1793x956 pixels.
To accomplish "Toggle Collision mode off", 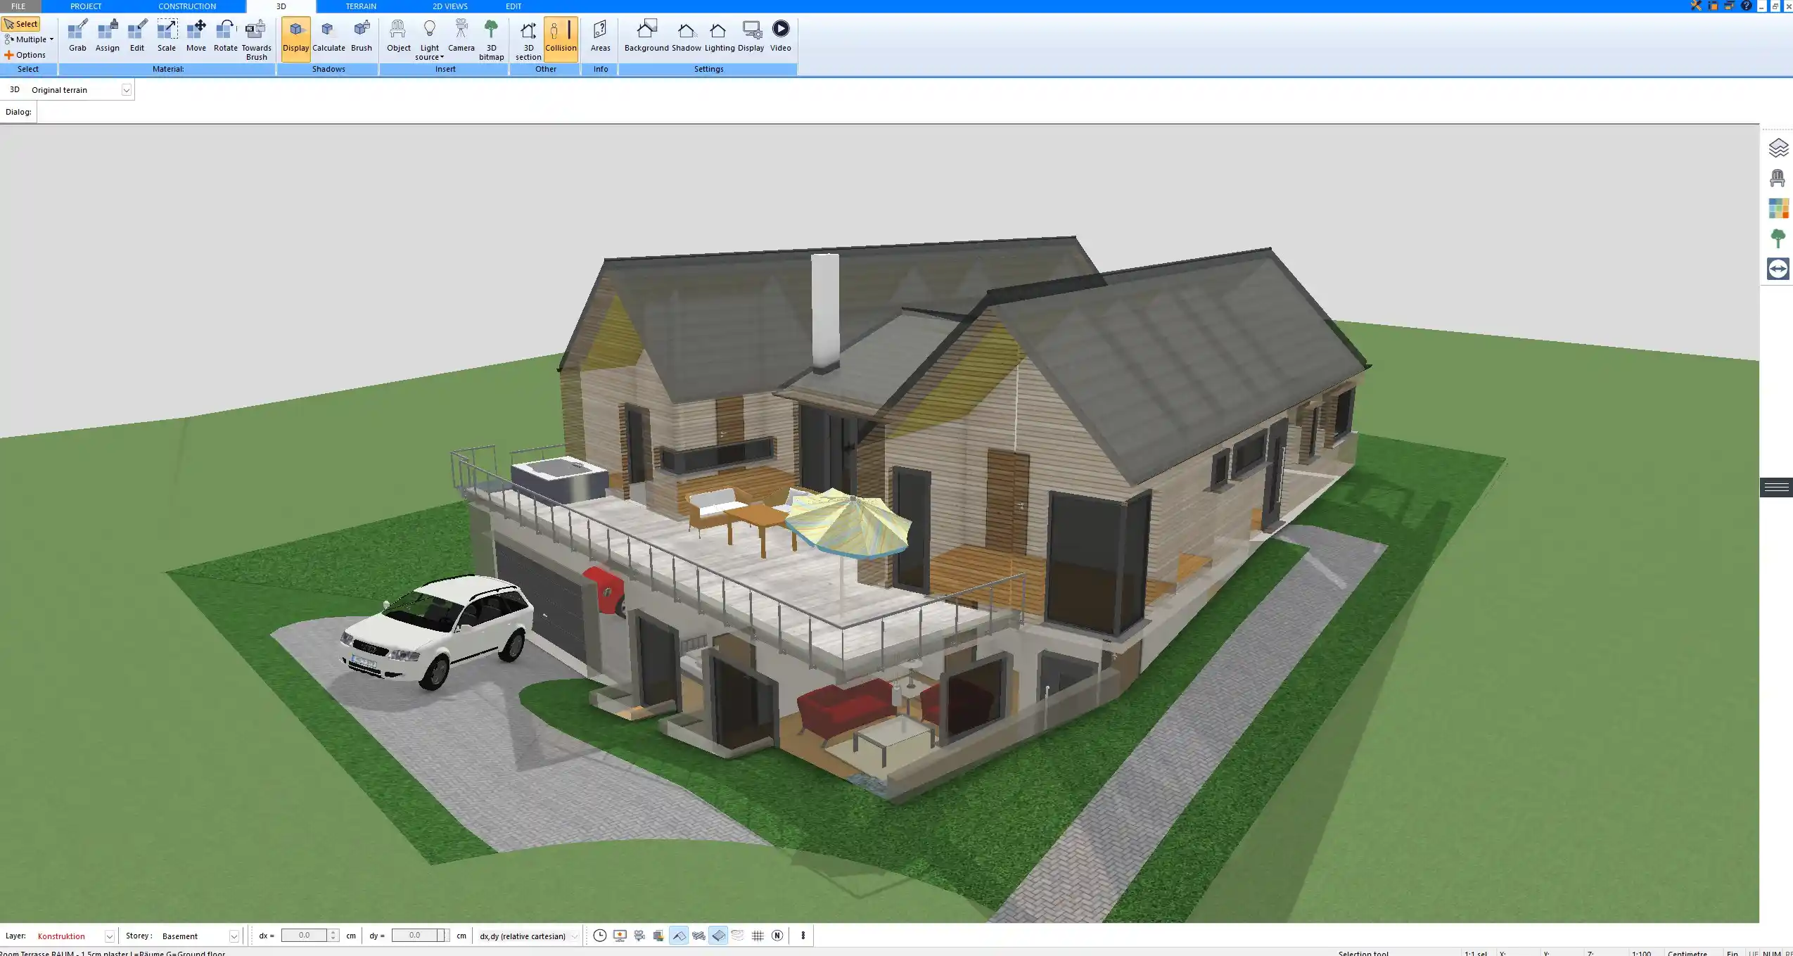I will (x=561, y=39).
